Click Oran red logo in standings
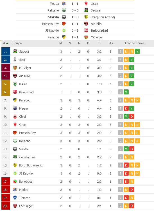The height and width of the screenshot is (211, 154). (15, 125)
